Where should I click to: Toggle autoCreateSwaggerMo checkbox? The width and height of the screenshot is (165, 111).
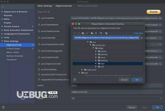click(x=39, y=51)
